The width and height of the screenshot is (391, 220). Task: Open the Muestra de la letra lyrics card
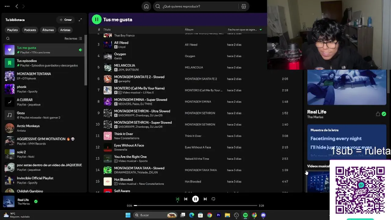[347, 142]
